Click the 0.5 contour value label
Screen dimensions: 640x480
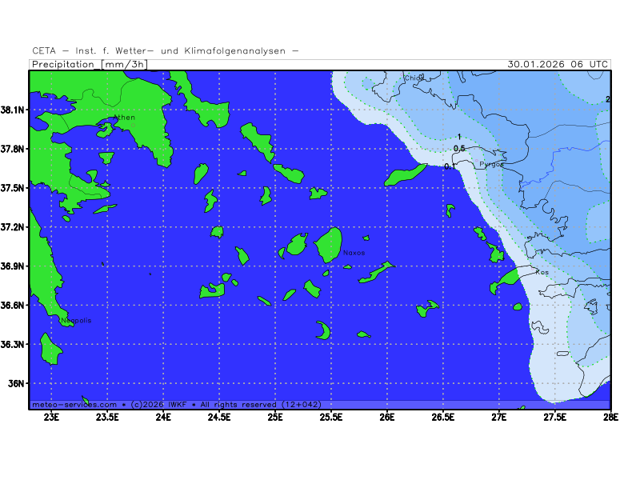click(459, 149)
